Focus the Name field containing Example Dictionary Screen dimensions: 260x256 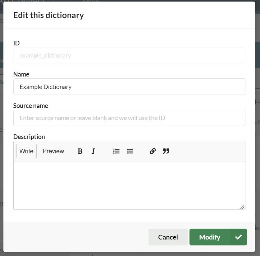(x=129, y=87)
